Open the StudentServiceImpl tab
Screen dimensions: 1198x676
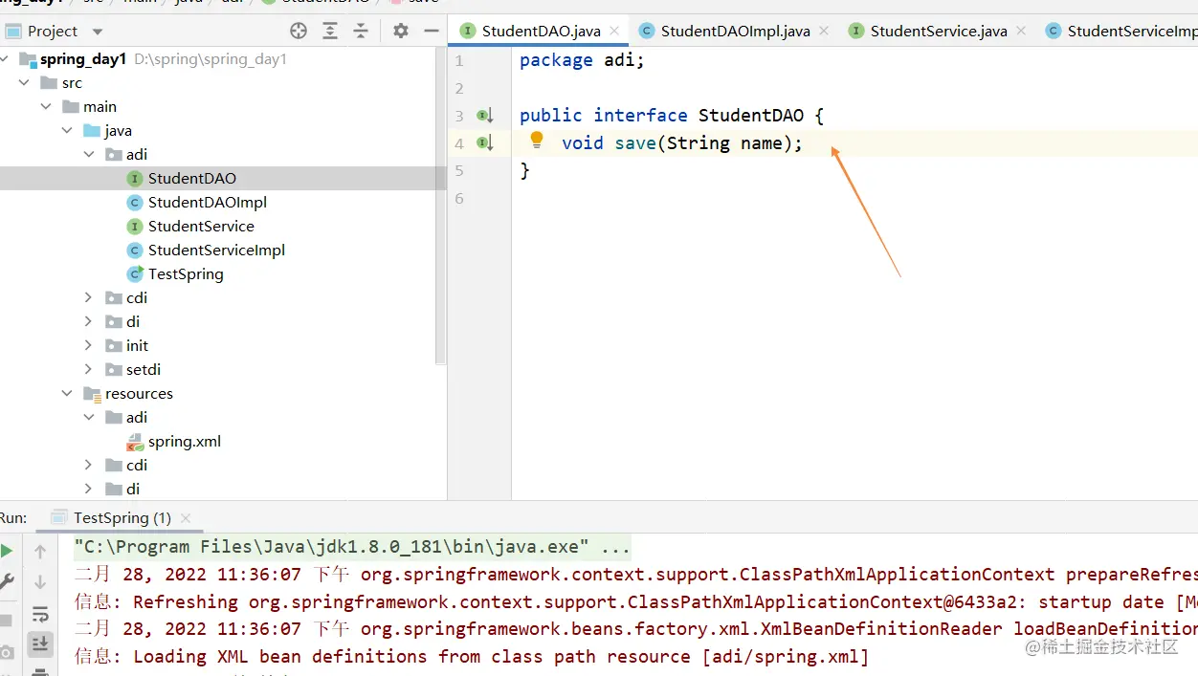pos(1121,31)
